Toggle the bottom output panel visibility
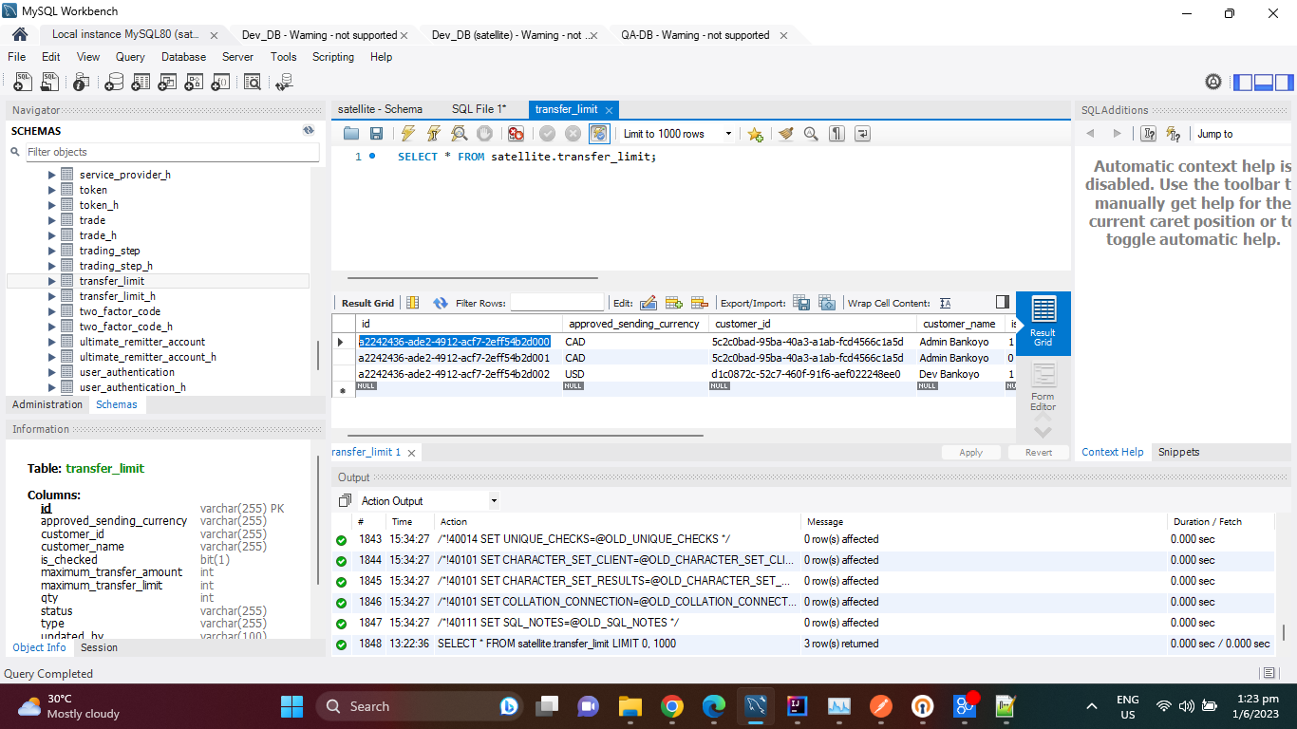1297x729 pixels. click(x=1263, y=83)
